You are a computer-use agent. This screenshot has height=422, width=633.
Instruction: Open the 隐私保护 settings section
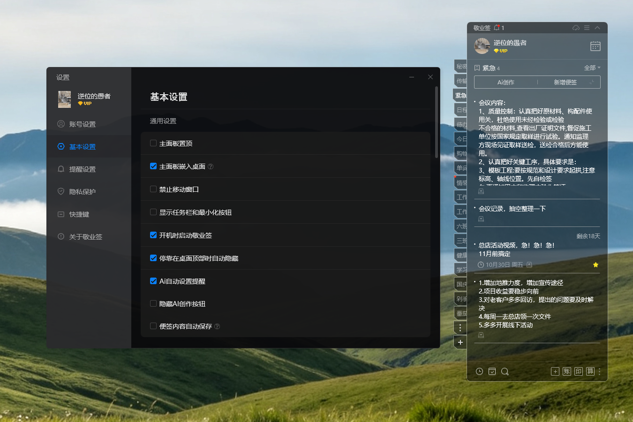[x=89, y=192]
